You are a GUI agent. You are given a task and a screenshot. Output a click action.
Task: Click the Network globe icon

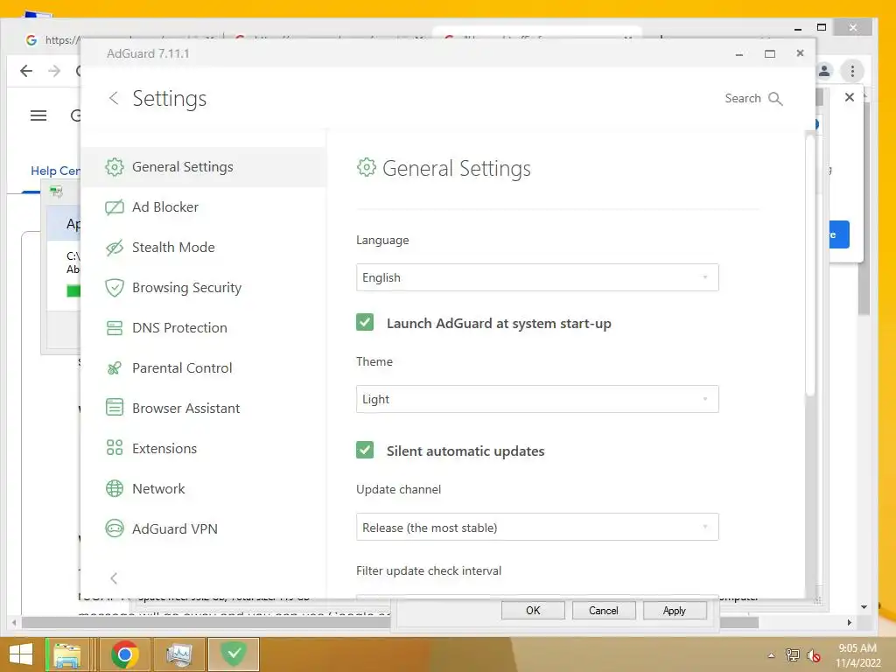(115, 488)
